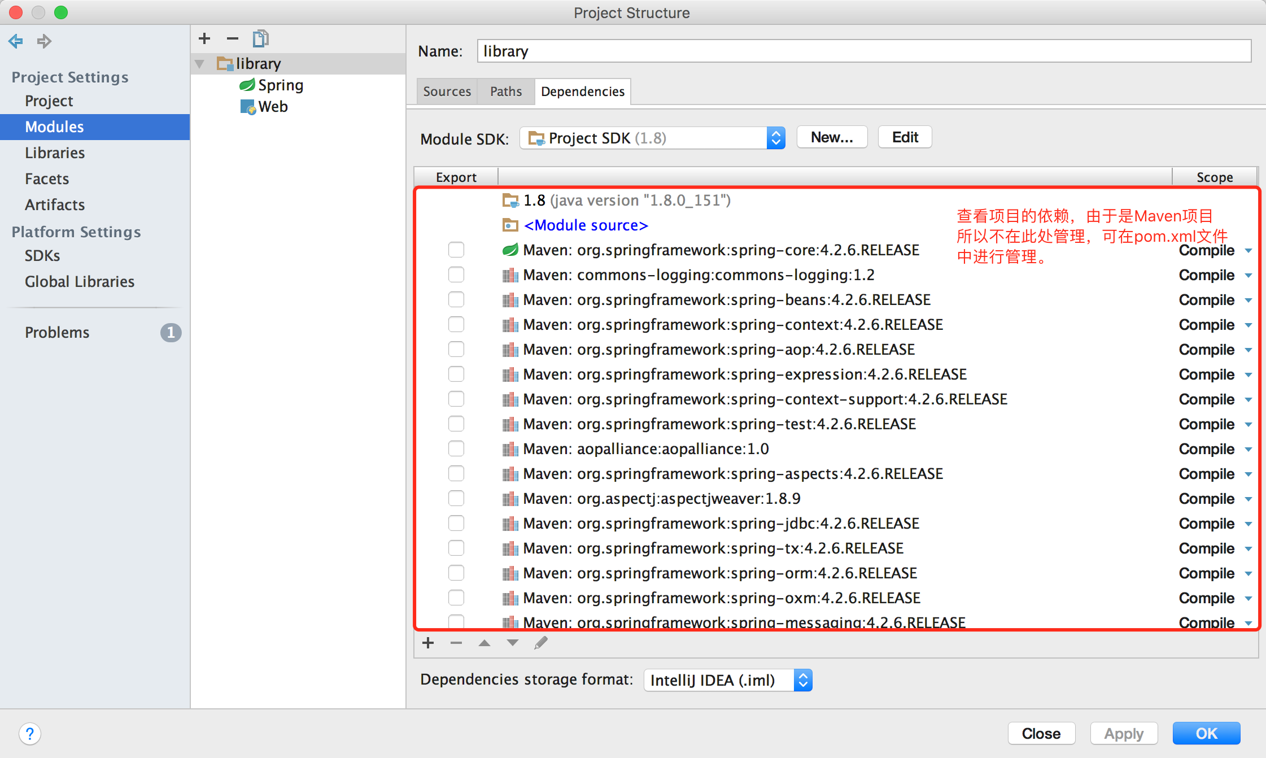Open the Dependencies storage format dropdown
This screenshot has height=758, width=1266.
[728, 680]
